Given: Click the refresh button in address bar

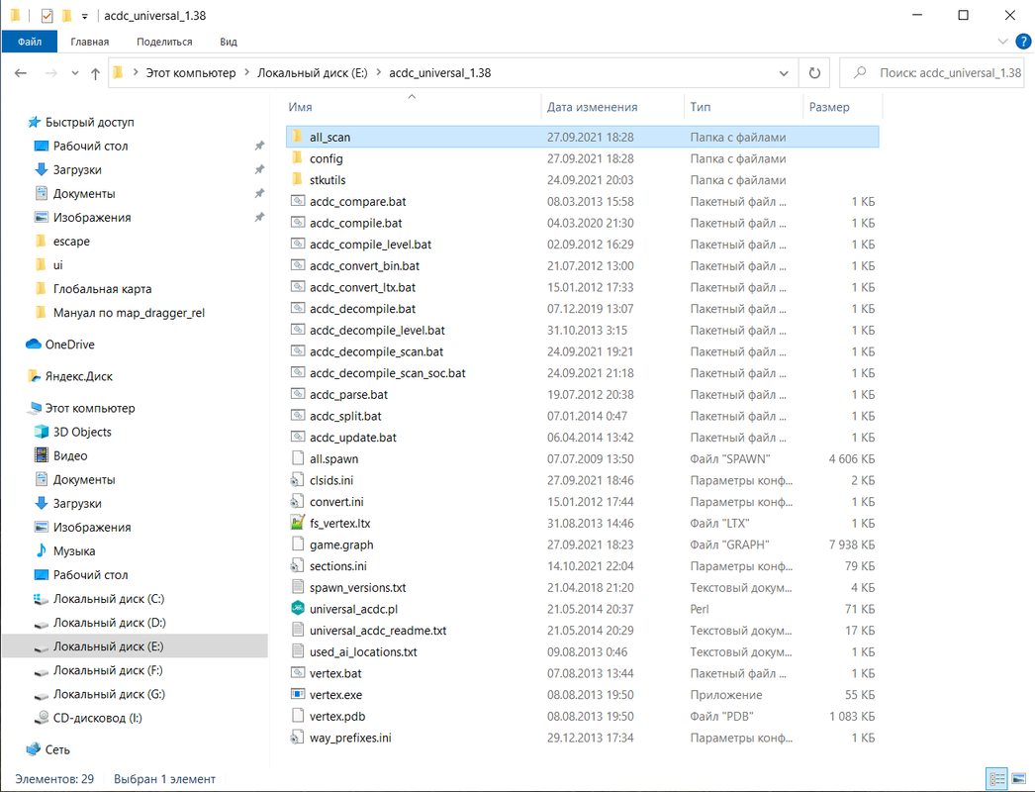Looking at the screenshot, I should (x=814, y=72).
